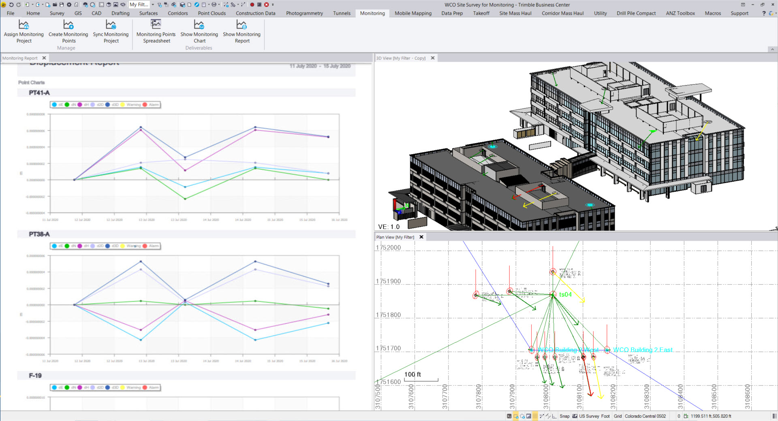
Task: Expand quick access toolbar customize arrow
Action: coord(273,4)
